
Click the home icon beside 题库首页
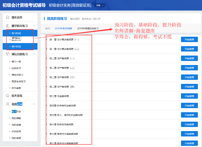(8, 18)
